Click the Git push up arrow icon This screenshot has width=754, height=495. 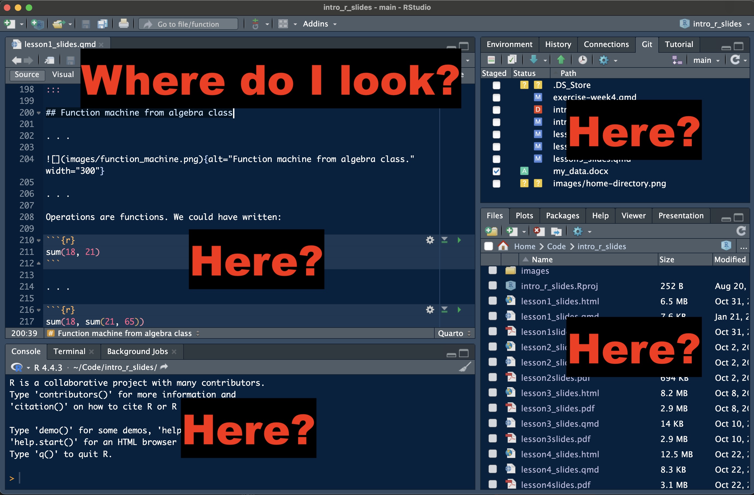click(561, 60)
